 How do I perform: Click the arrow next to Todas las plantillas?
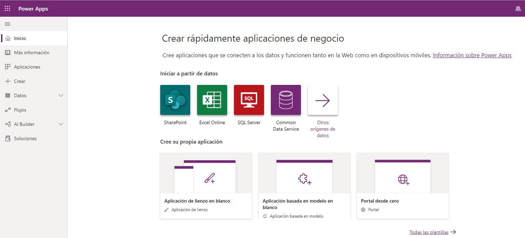point(453,232)
